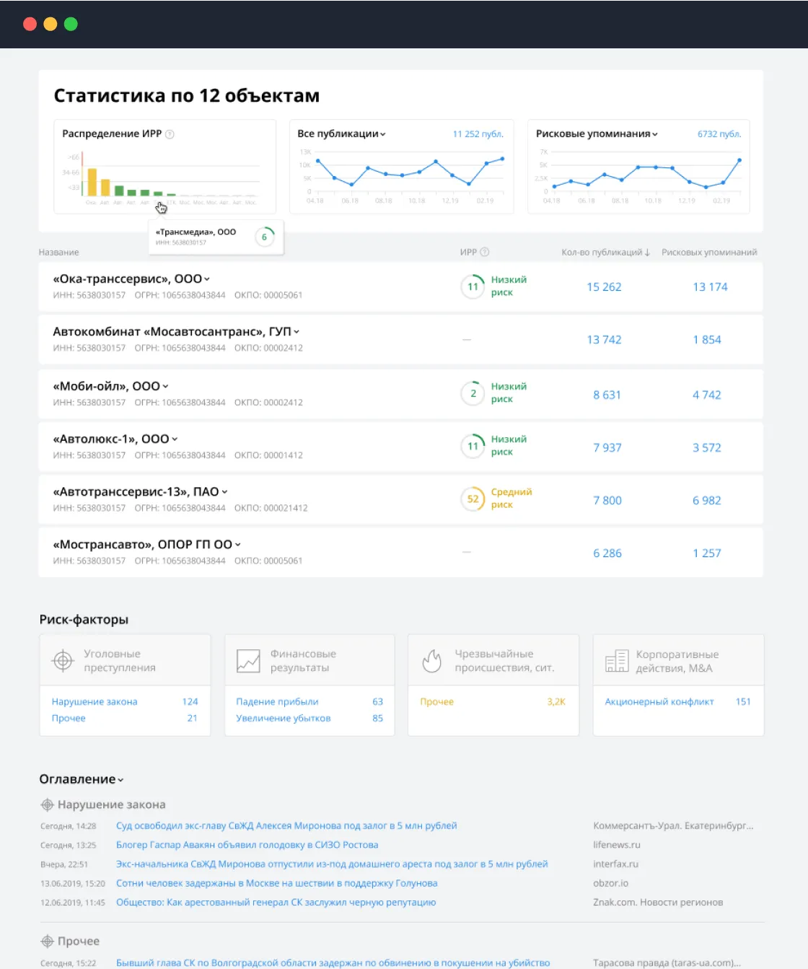Viewport: 808px width, 969px height.
Task: Open article Сотни человек задержаны в Москве
Action: tap(277, 883)
